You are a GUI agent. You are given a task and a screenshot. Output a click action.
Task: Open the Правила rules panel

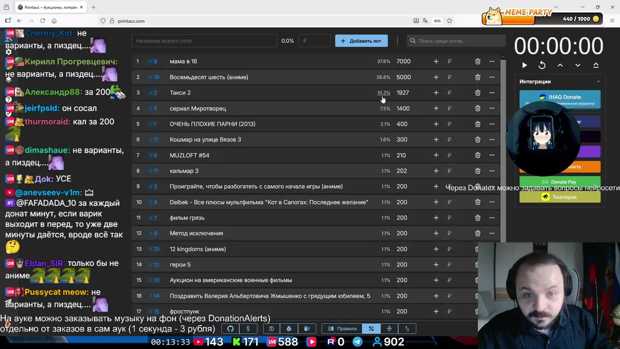[x=342, y=329]
